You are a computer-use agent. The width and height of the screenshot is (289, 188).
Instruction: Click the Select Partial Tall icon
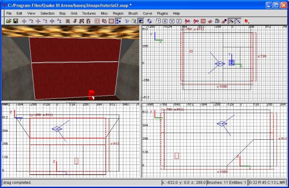click(x=81, y=21)
